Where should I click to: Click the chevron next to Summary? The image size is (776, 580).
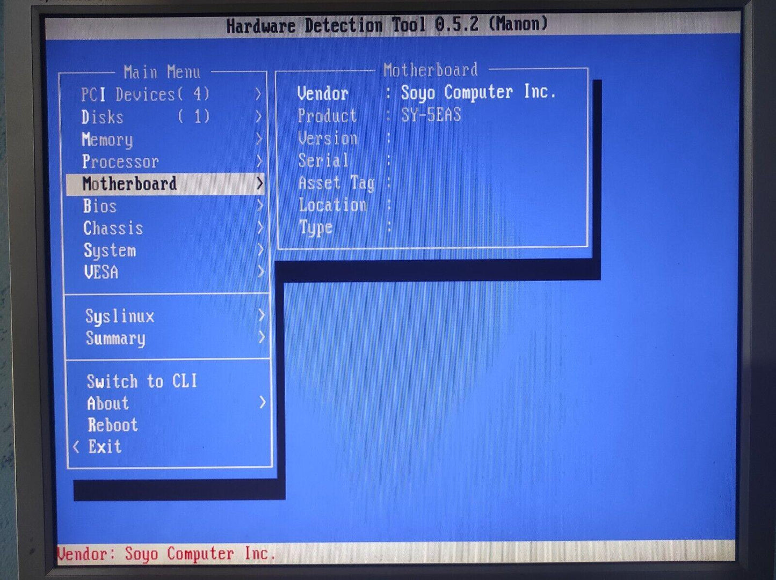[x=262, y=337]
